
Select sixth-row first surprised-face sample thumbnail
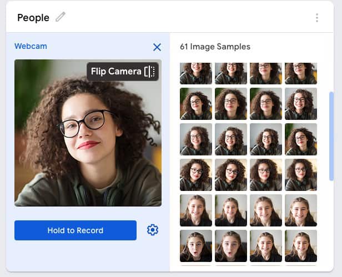[196, 246]
